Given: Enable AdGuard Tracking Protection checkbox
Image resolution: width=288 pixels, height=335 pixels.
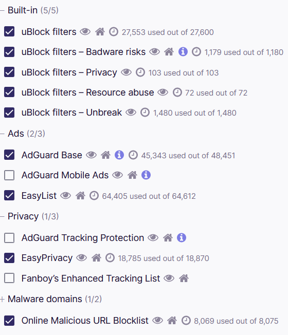Looking at the screenshot, I should 9,238.
